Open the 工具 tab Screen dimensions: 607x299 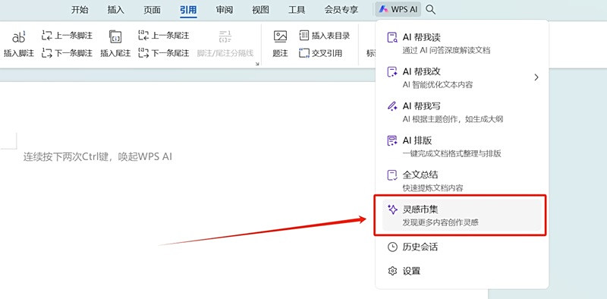pyautogui.click(x=297, y=10)
